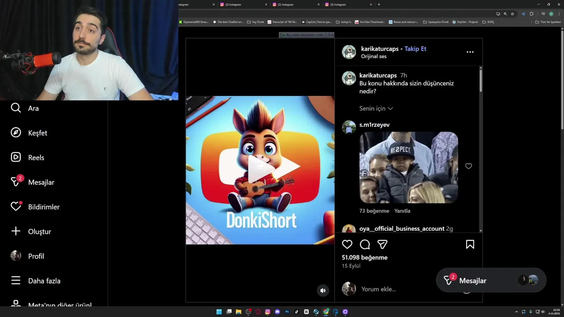Open the Keşfet explore page

click(29, 133)
